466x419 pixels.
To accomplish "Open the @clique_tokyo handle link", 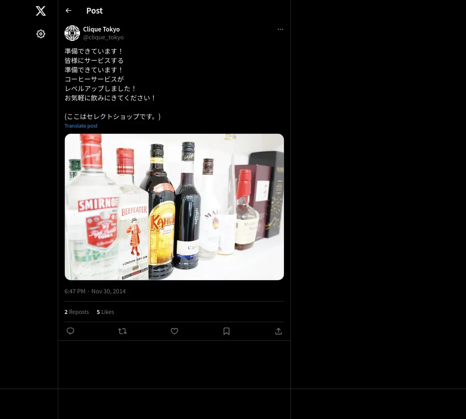I will coord(103,37).
